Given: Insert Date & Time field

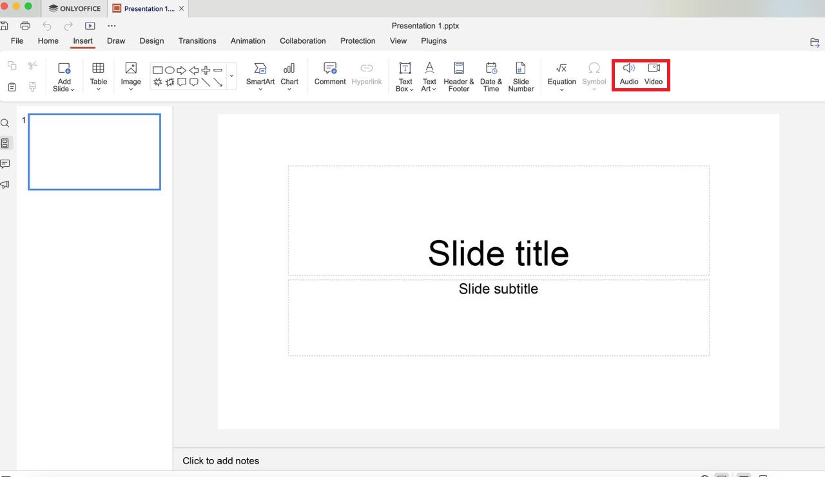Looking at the screenshot, I should click(x=490, y=76).
